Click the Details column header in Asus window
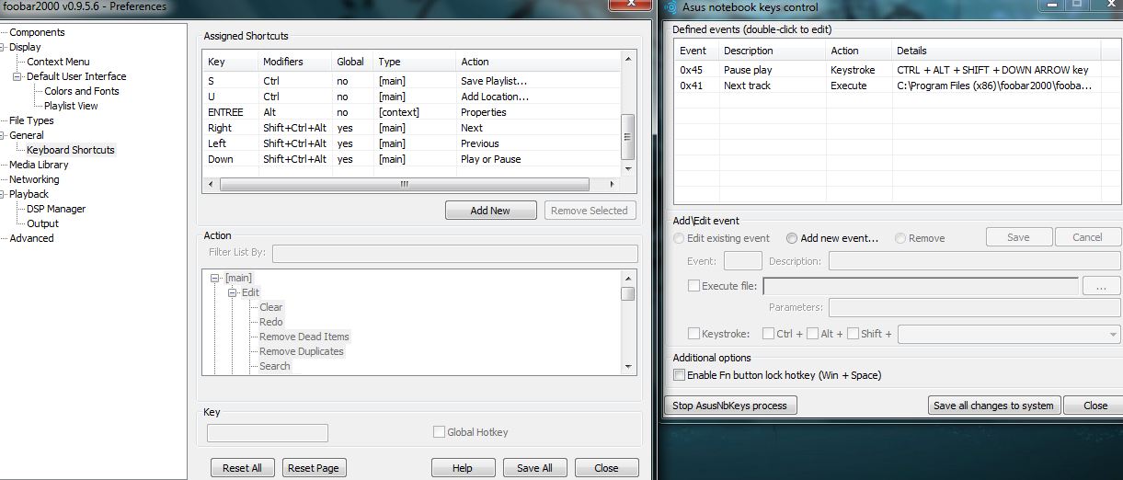This screenshot has height=480, width=1123. (1006, 51)
